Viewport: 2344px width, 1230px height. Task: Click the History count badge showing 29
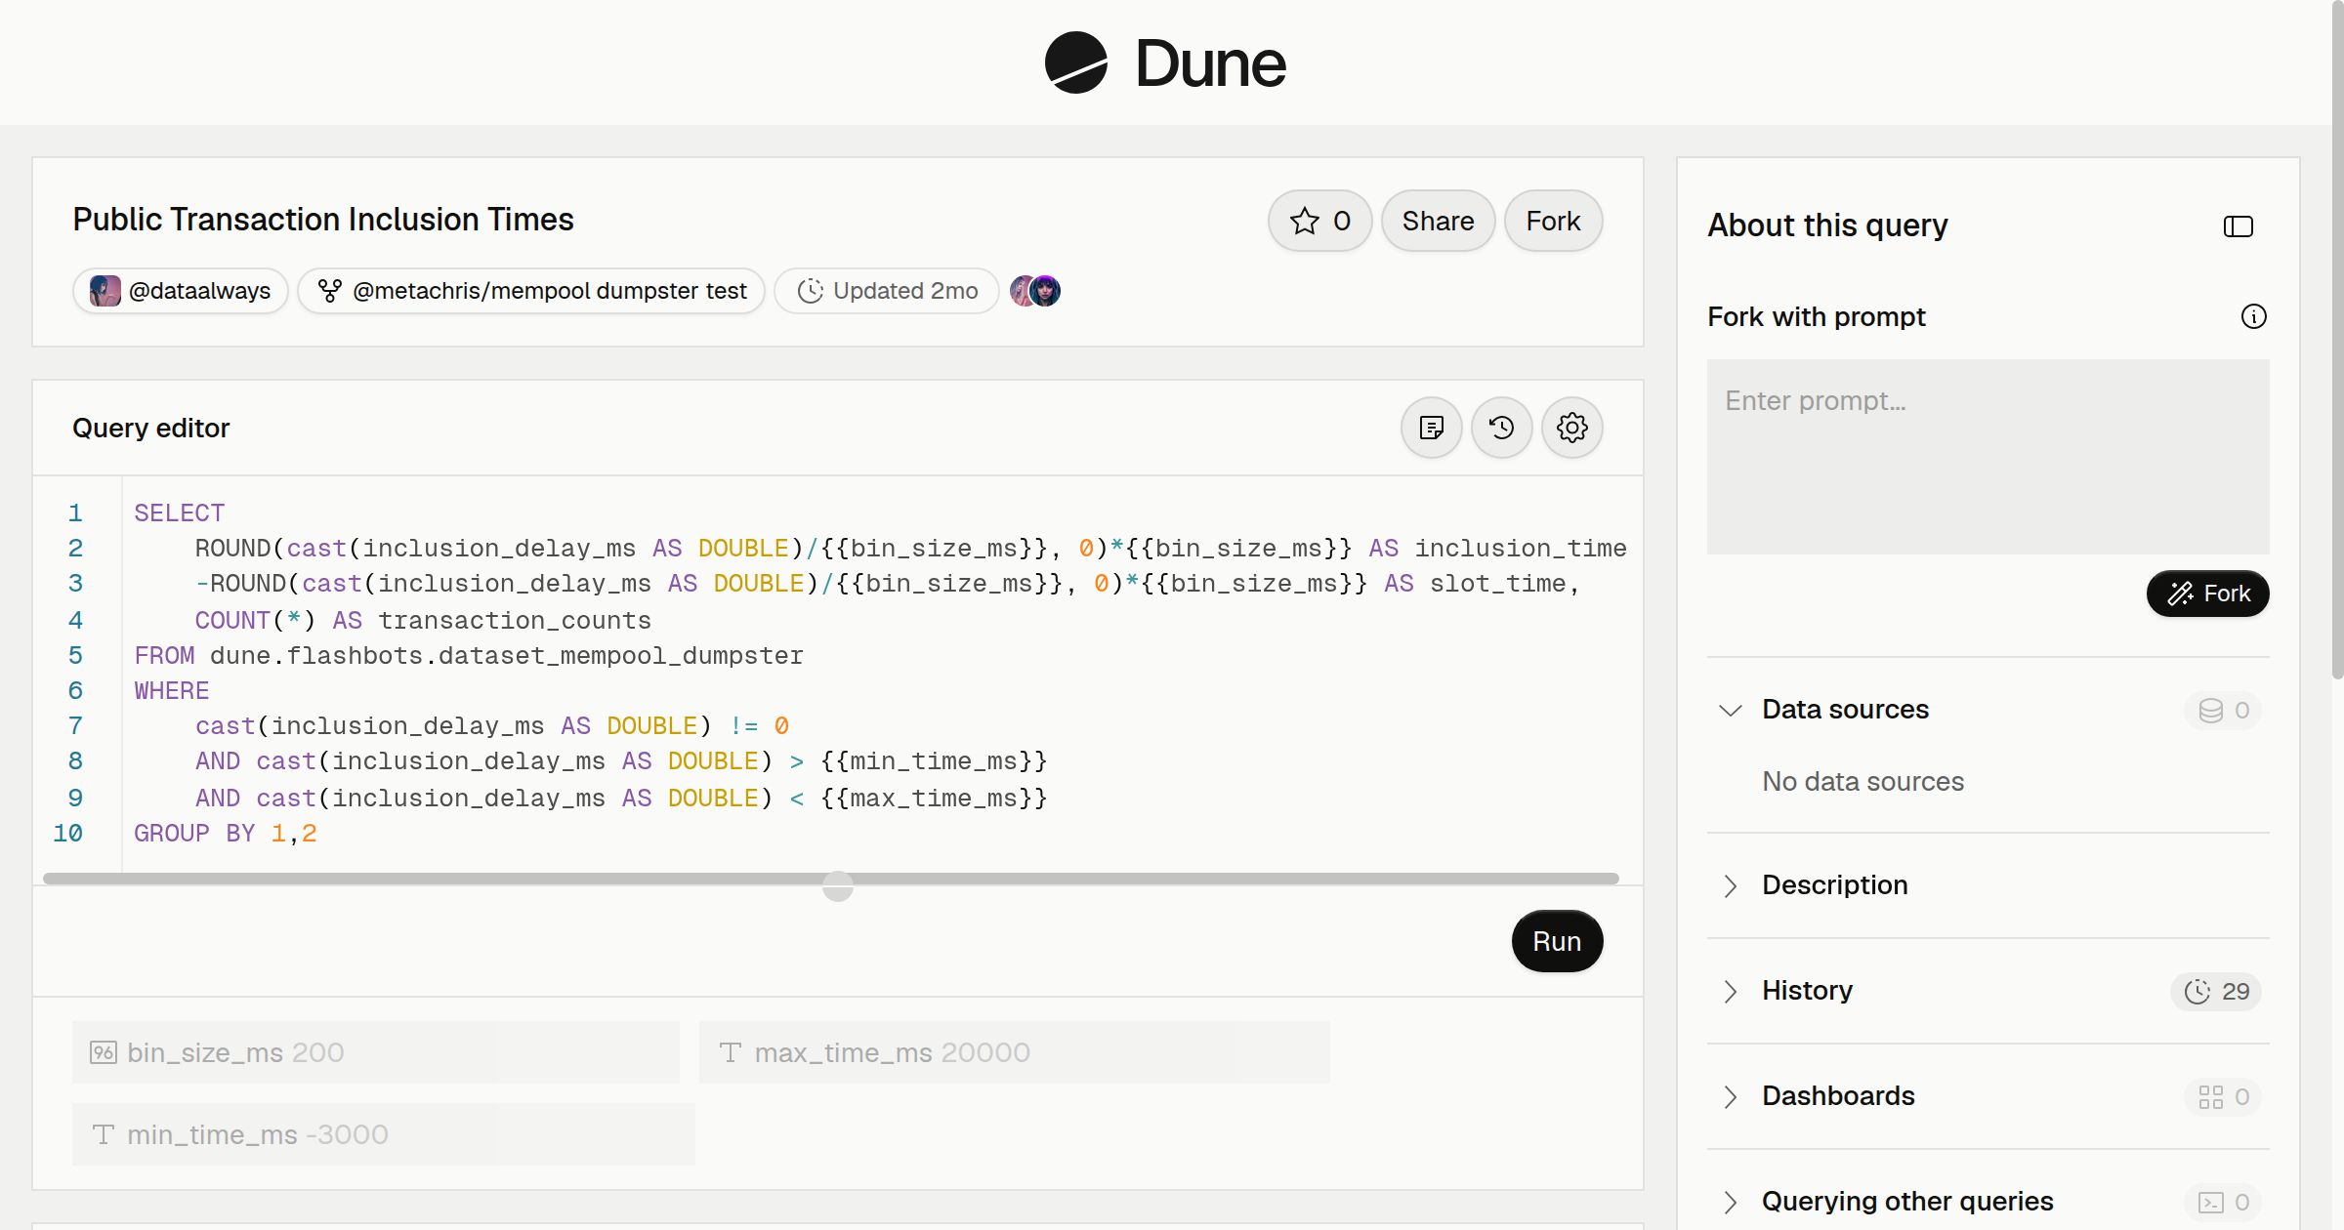point(2216,991)
